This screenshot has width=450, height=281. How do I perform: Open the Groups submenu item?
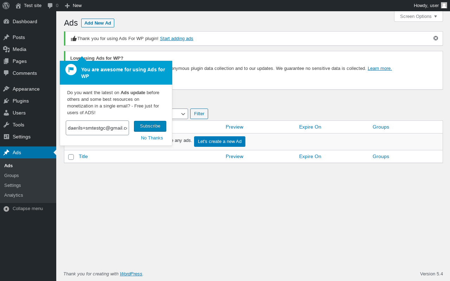pyautogui.click(x=12, y=175)
